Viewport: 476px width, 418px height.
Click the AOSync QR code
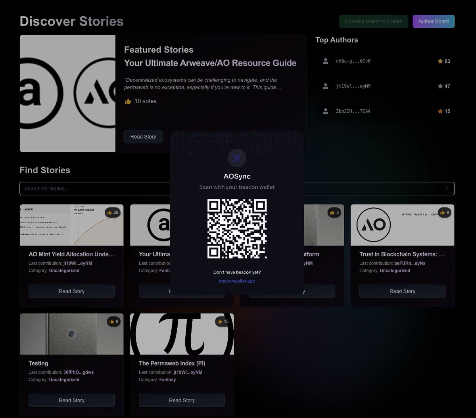237,229
